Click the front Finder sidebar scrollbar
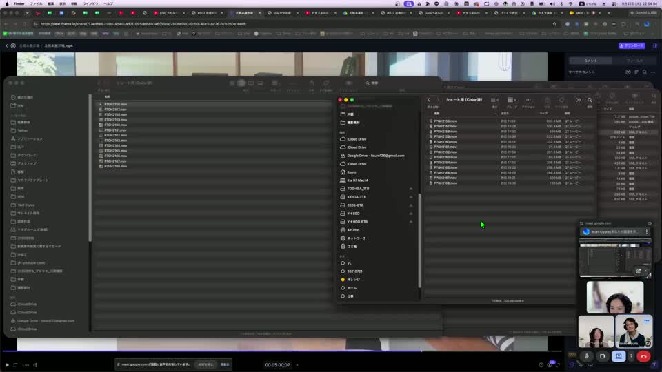This screenshot has width=662, height=372. (x=420, y=240)
